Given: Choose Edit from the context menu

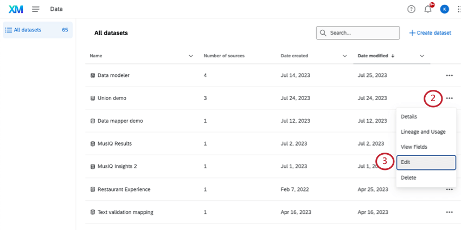Looking at the screenshot, I should pyautogui.click(x=426, y=162).
